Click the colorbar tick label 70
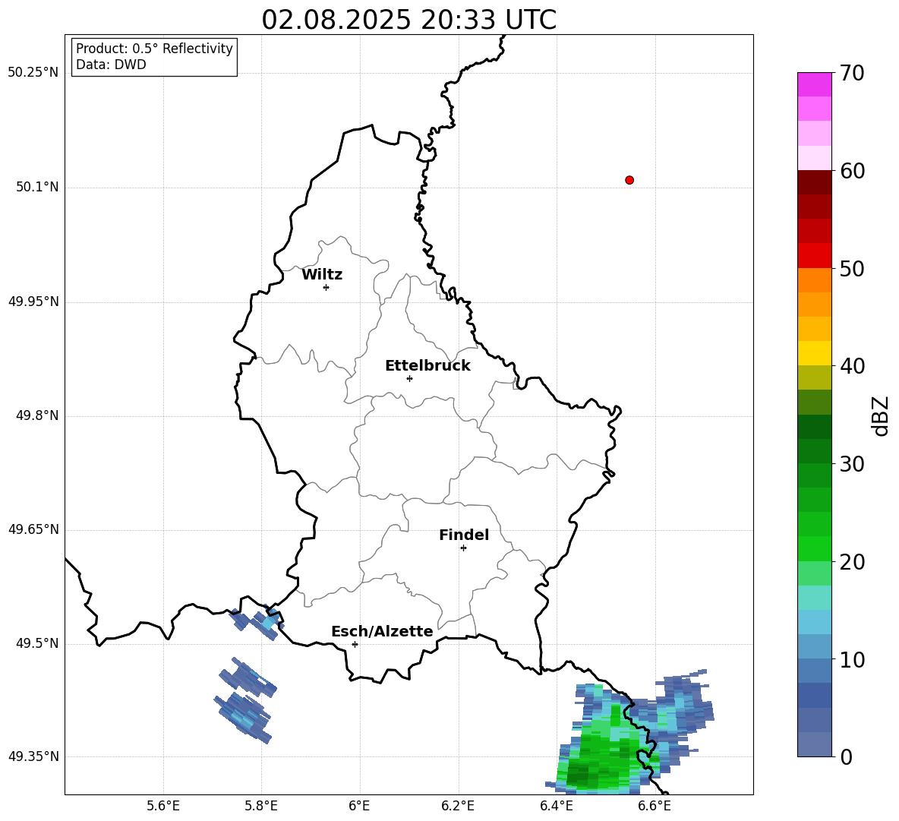The height and width of the screenshot is (821, 899). coord(852,73)
